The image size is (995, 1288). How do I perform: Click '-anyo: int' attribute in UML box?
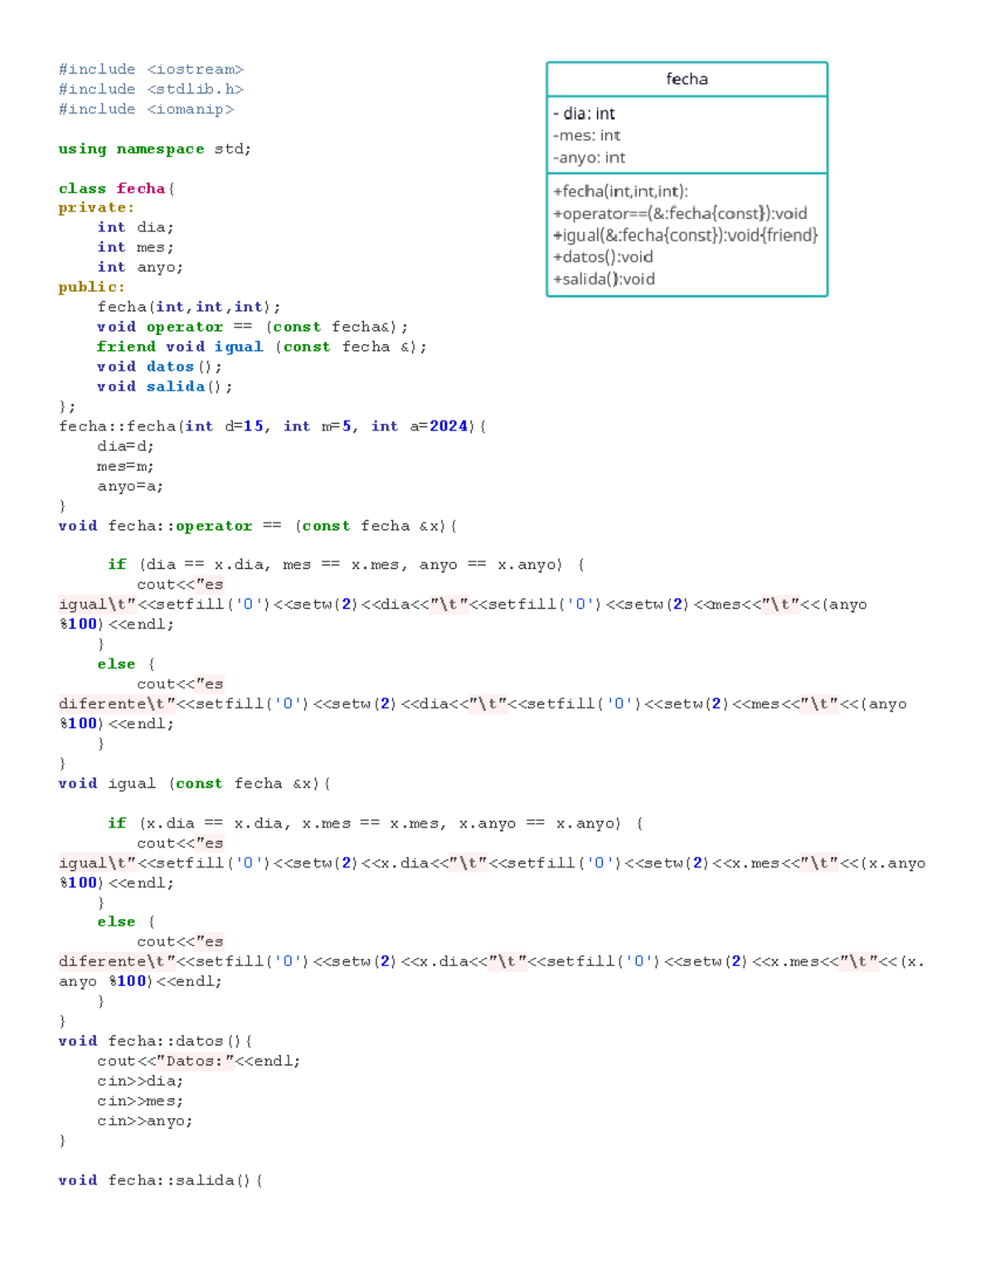coord(590,158)
